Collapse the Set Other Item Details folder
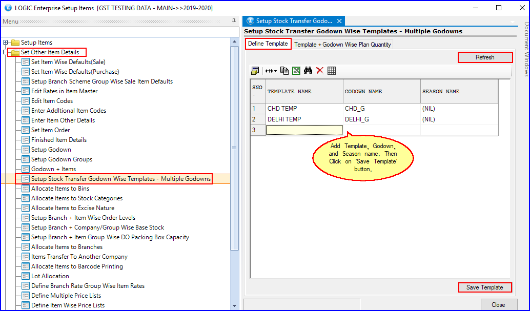Viewport: 530px width, 311px height. pos(6,52)
